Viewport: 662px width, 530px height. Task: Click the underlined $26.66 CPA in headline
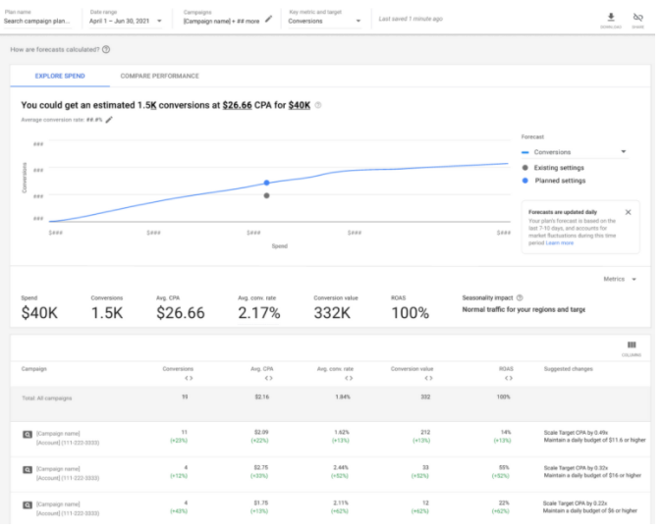coord(238,105)
